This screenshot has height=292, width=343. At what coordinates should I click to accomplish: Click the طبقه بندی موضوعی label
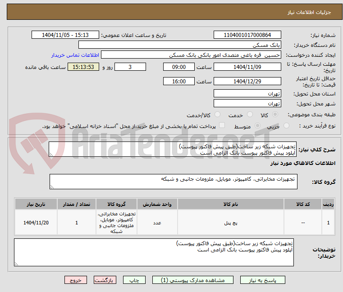(x=311, y=114)
